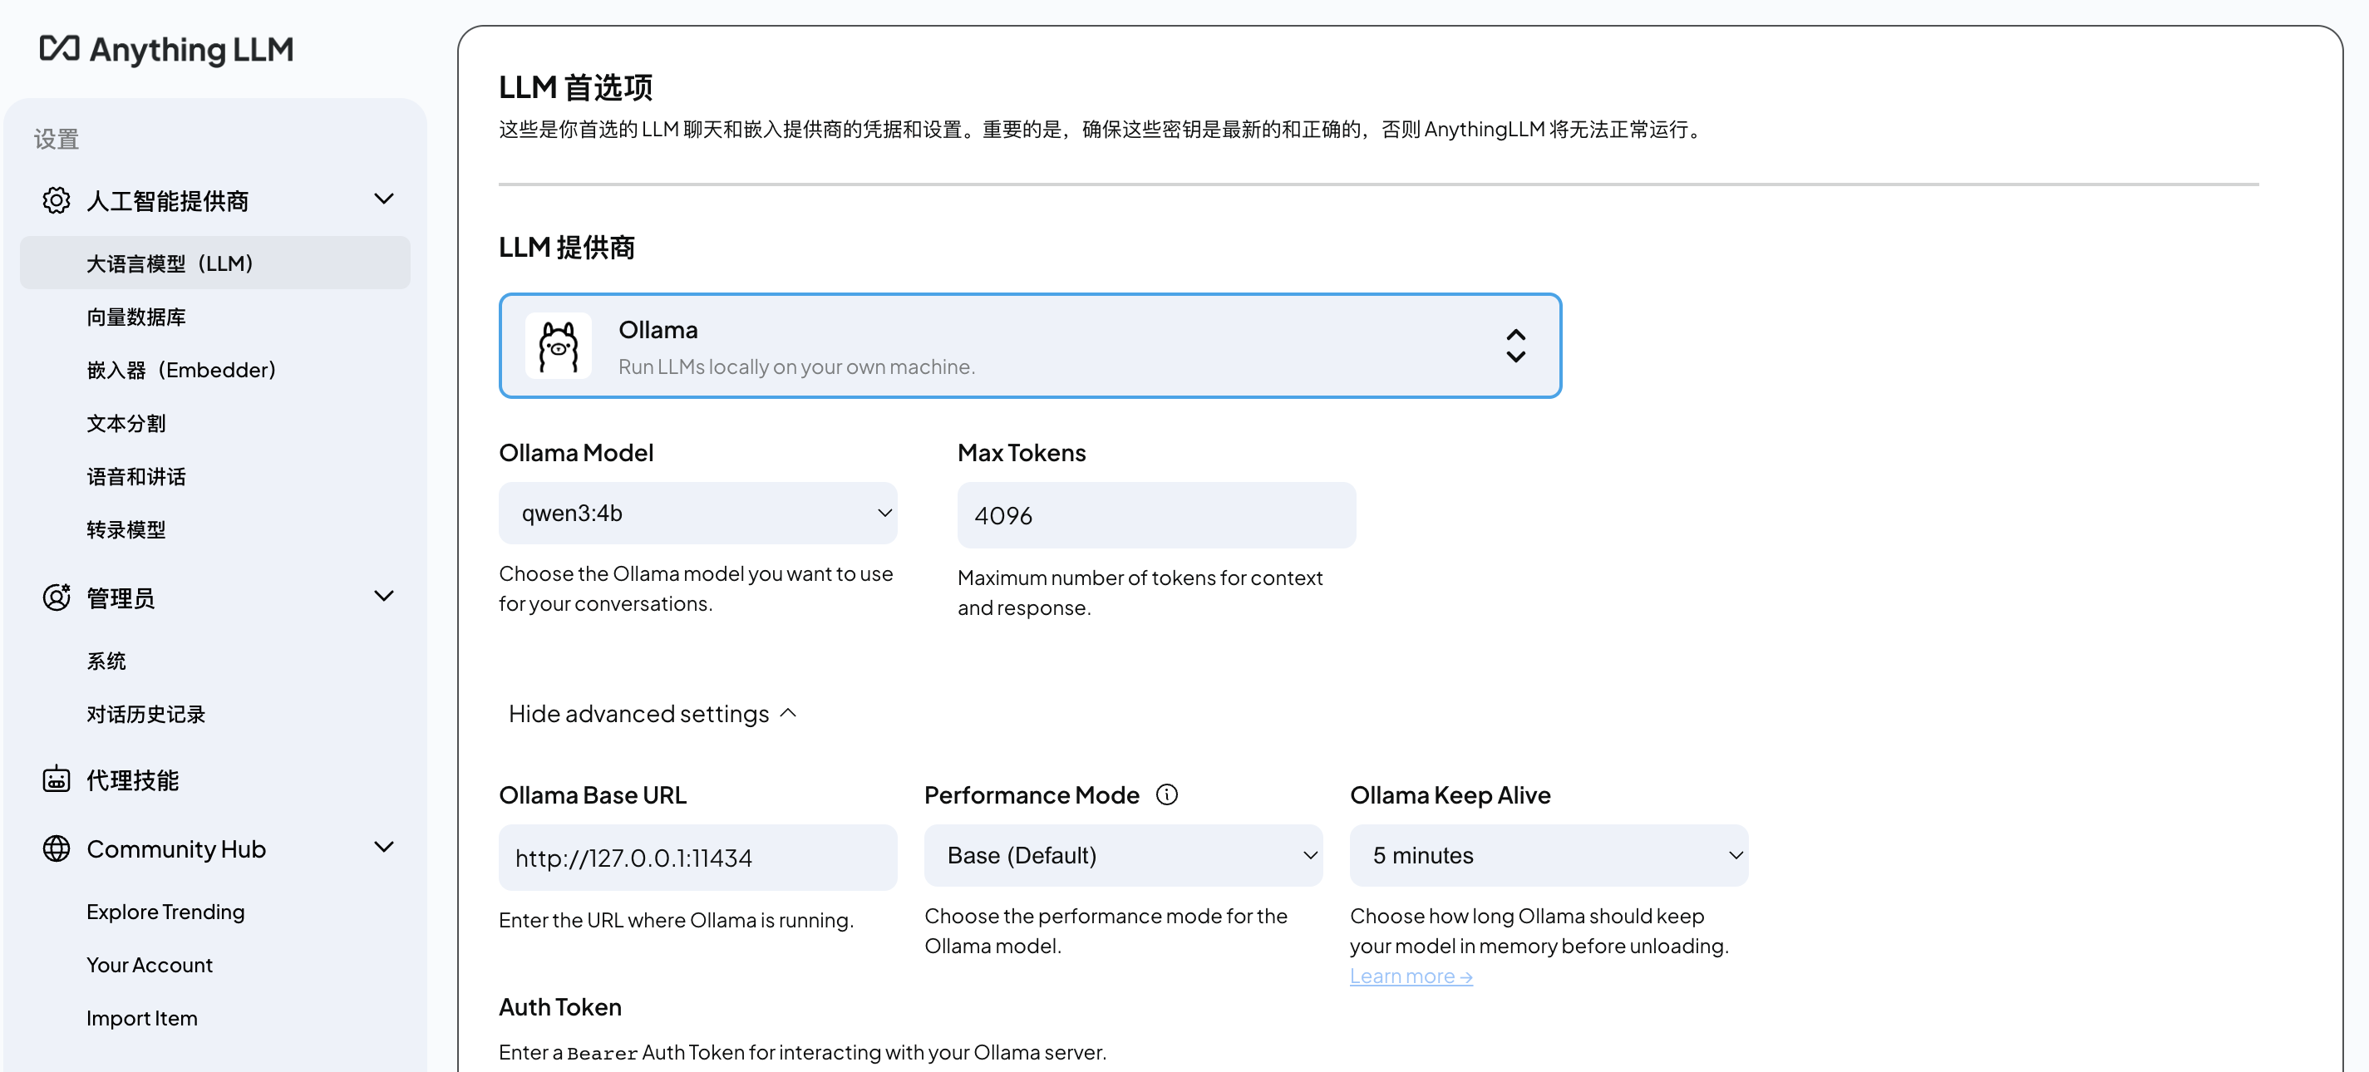
Task: Click the Ollama Base URL label
Action: [x=592, y=794]
